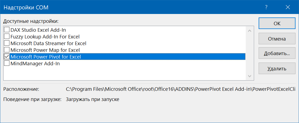Screen dimensions: 299x123
Task: Click the Отмена button
Action: point(277,39)
